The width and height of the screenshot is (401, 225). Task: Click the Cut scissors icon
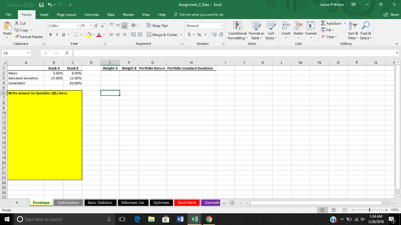click(x=17, y=23)
